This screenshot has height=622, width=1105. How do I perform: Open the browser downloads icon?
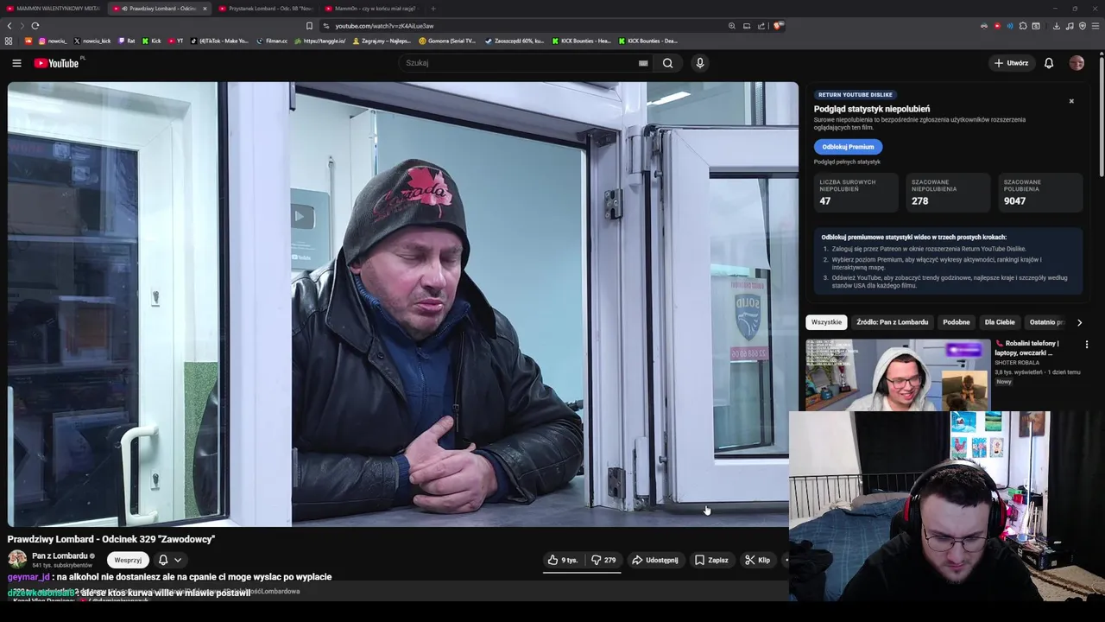click(x=1056, y=26)
